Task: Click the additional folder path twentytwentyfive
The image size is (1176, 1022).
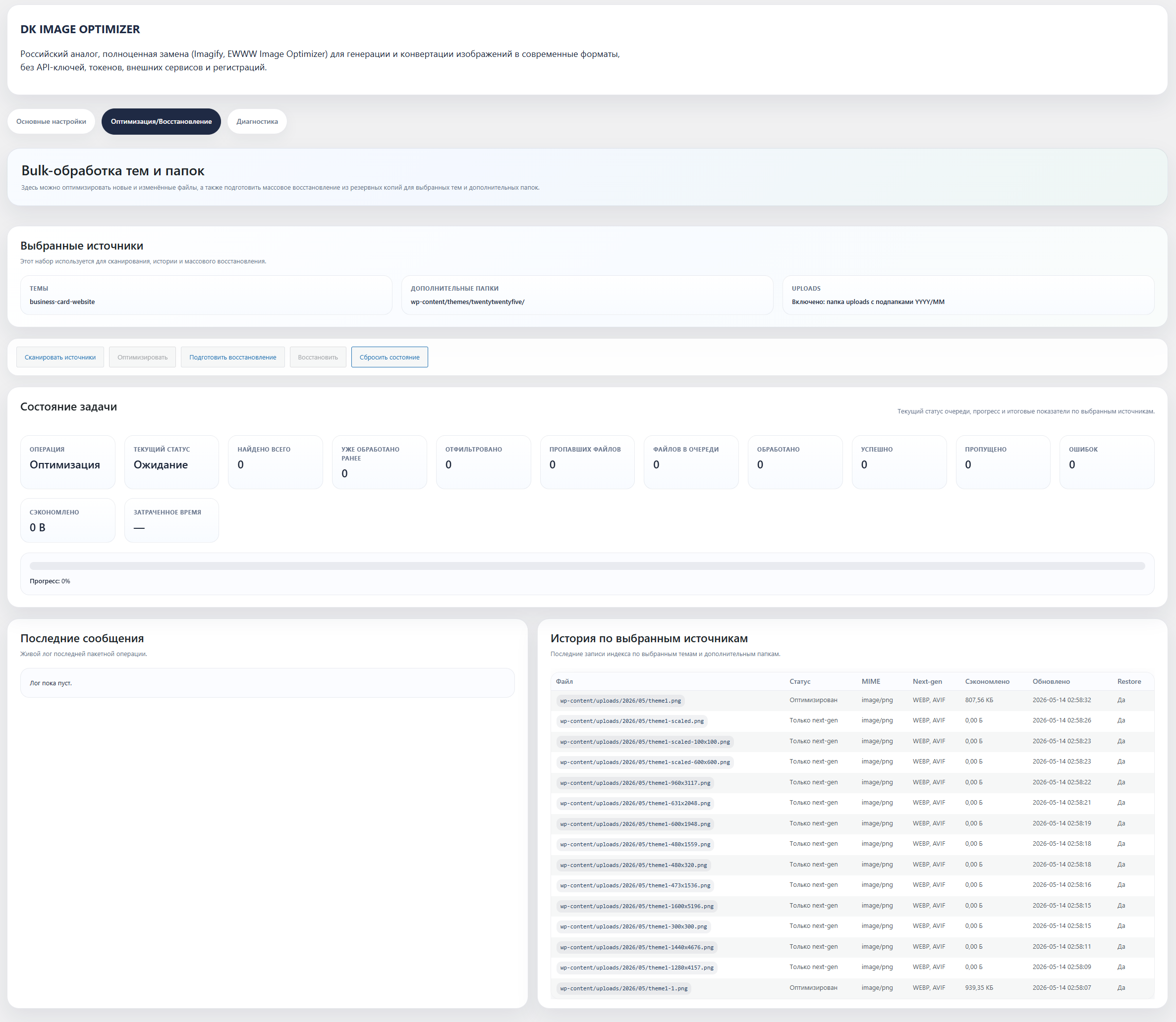Action: 467,302
